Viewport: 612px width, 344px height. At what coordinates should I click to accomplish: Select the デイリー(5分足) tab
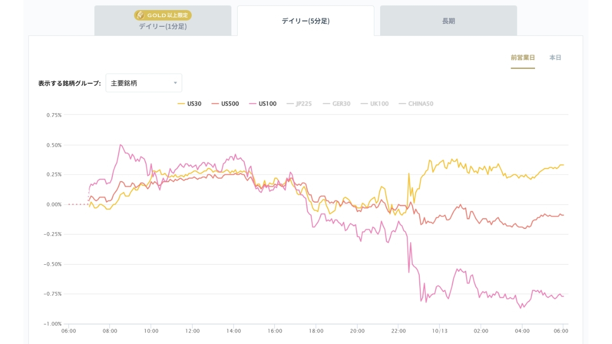tap(306, 21)
